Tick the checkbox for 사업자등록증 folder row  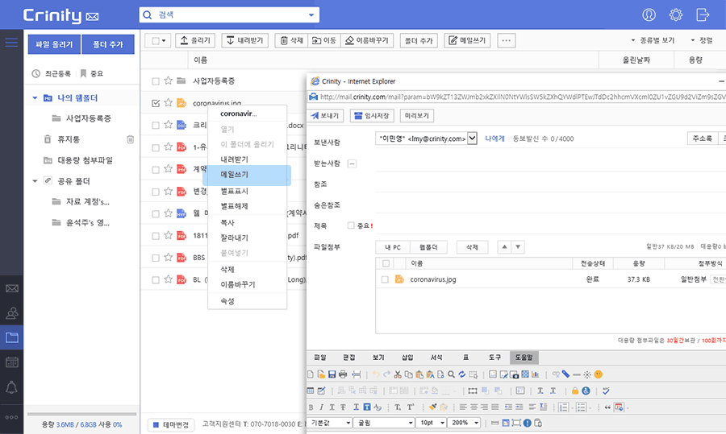point(156,81)
